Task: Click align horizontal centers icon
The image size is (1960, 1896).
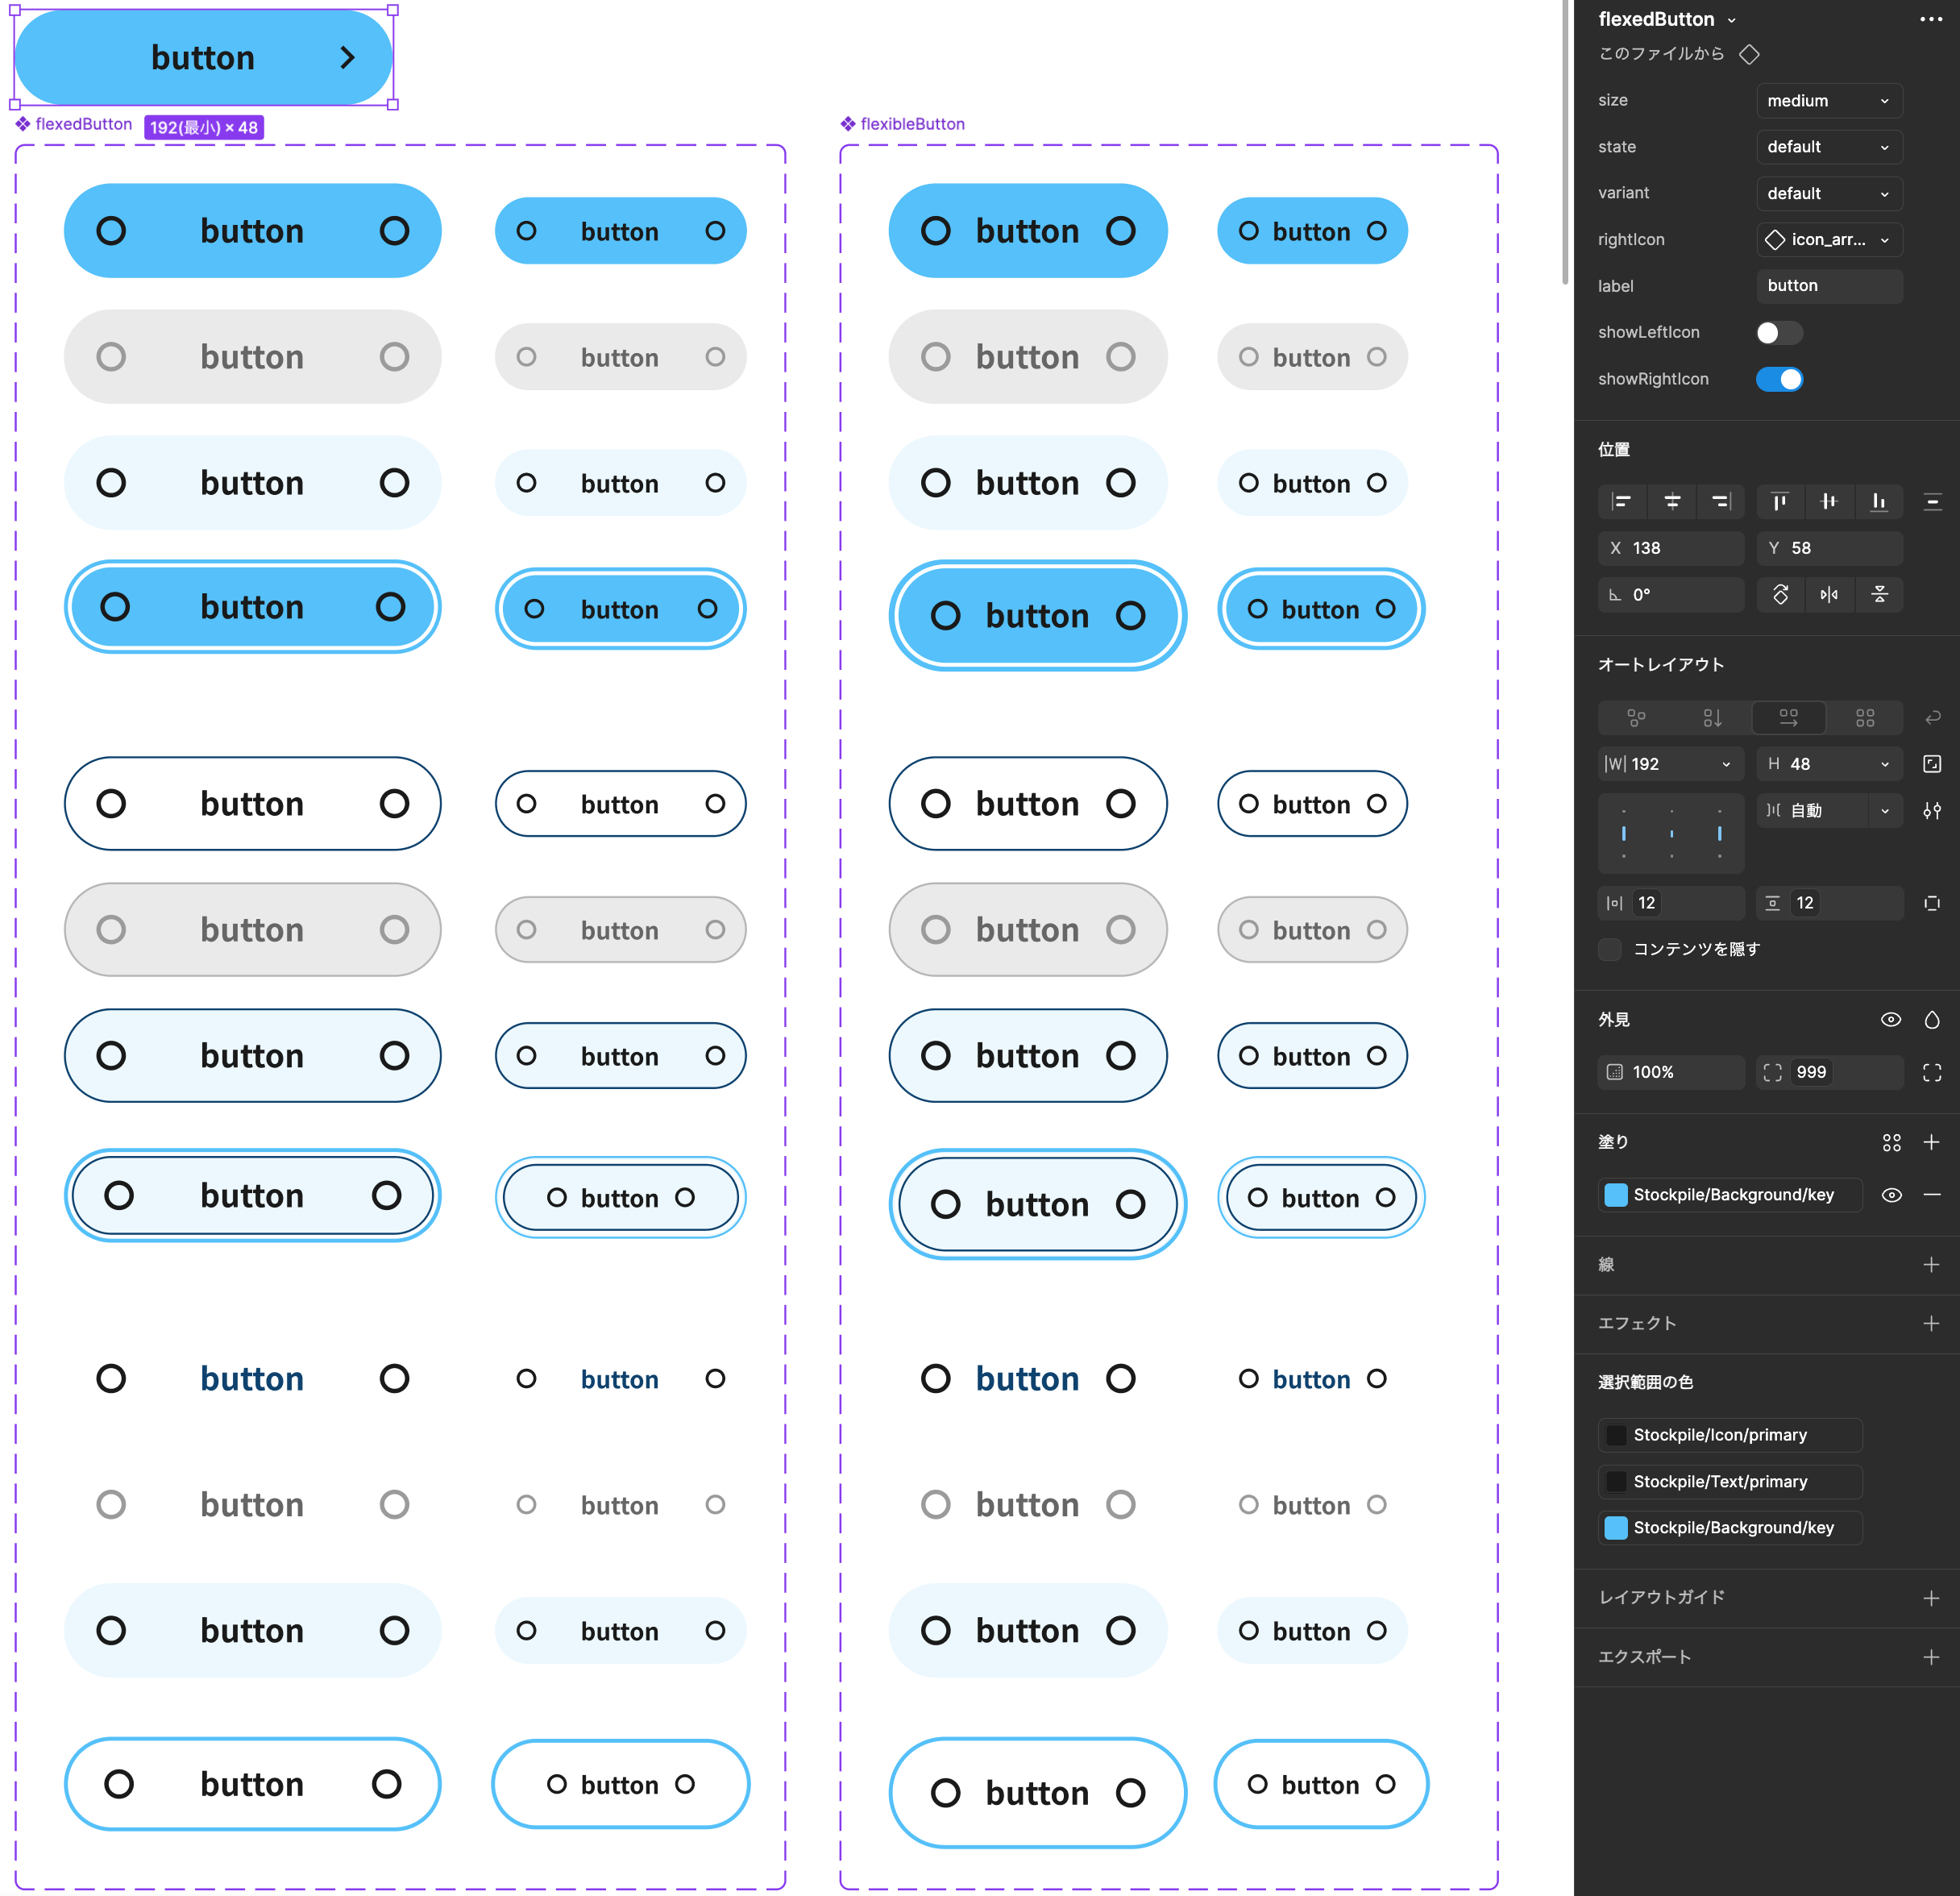Action: (1672, 502)
